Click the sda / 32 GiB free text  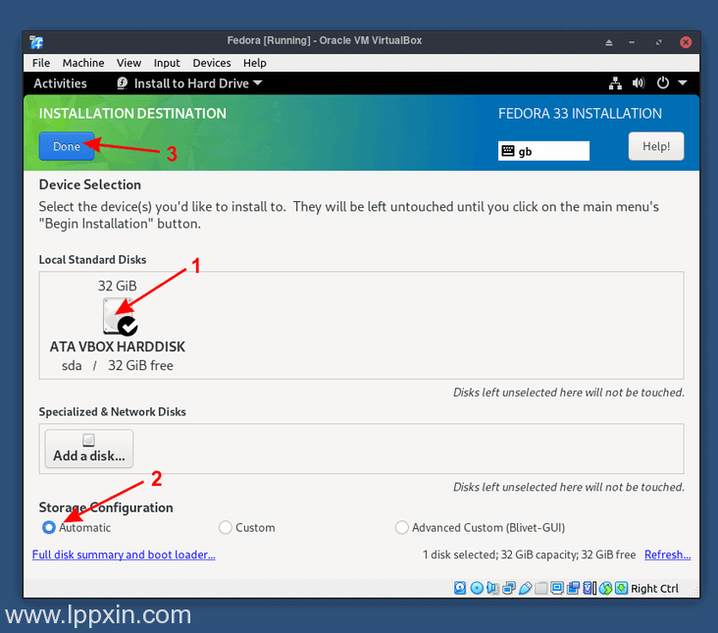(118, 365)
